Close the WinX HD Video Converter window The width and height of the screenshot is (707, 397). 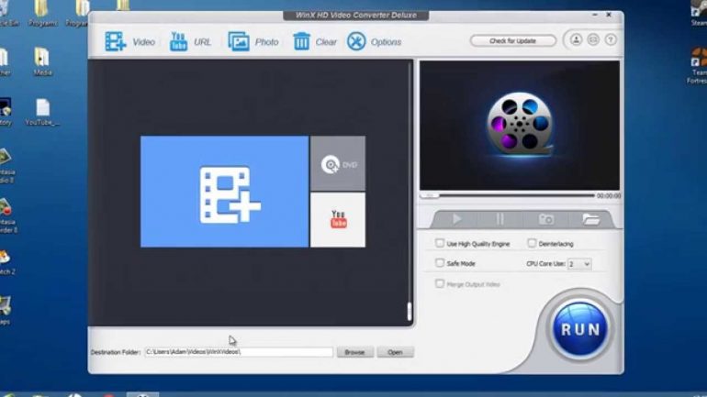(609, 15)
